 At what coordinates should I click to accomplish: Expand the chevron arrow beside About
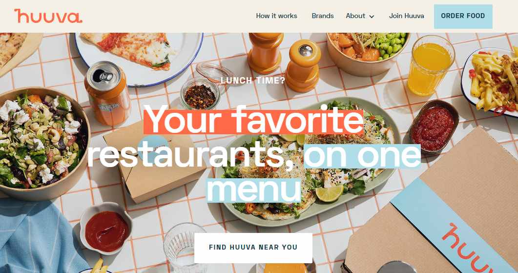click(372, 17)
